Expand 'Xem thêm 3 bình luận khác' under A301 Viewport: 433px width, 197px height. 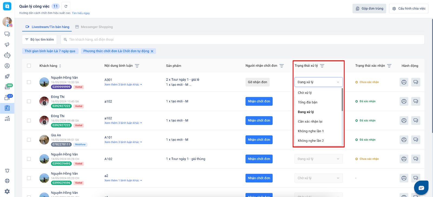pyautogui.click(x=123, y=85)
